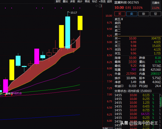Viewport: 162px width, 129px height.
Task: Click the boxed 最高 price value
Action: tap(133, 62)
